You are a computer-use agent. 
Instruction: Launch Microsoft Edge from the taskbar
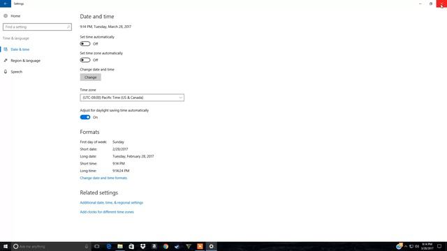tap(109, 246)
